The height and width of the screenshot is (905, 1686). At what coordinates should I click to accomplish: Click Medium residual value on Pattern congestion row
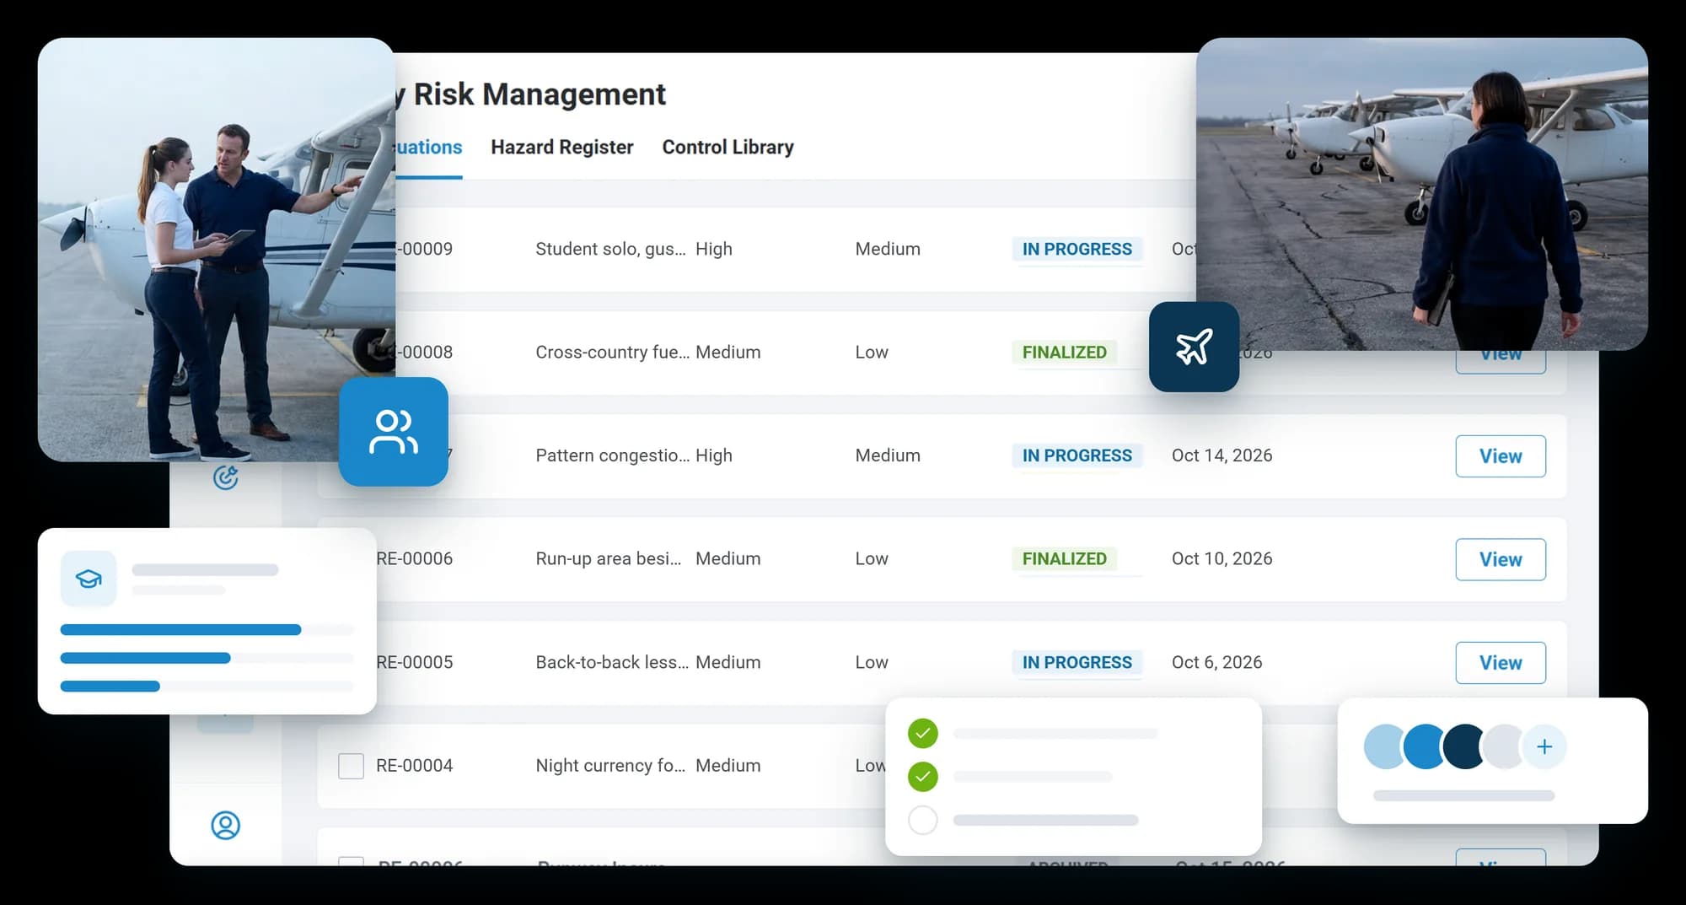888,455
